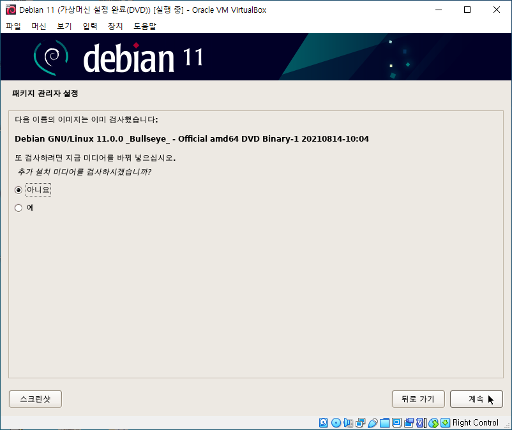
Task: Click the Right Control host key label
Action: point(476,423)
